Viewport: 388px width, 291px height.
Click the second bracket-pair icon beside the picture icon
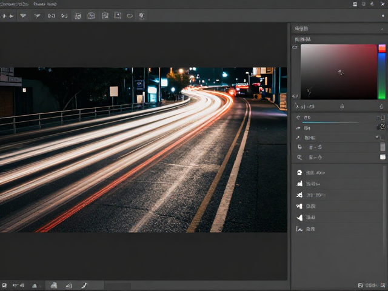64,16
